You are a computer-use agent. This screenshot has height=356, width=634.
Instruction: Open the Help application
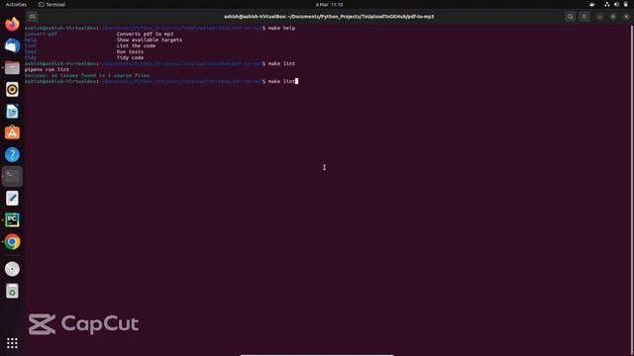pyautogui.click(x=12, y=154)
